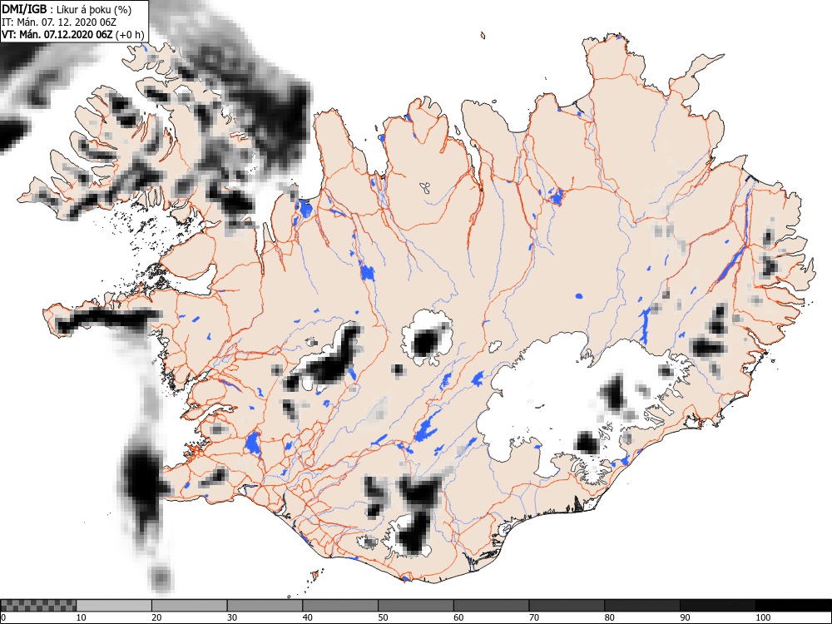Select the legend swatch starting at 70

[x=567, y=606]
